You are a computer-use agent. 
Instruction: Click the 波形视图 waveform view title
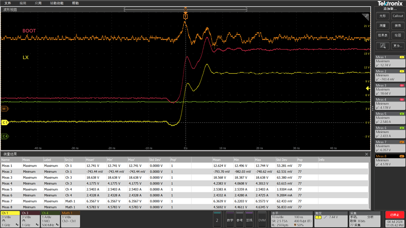[x=10, y=10]
